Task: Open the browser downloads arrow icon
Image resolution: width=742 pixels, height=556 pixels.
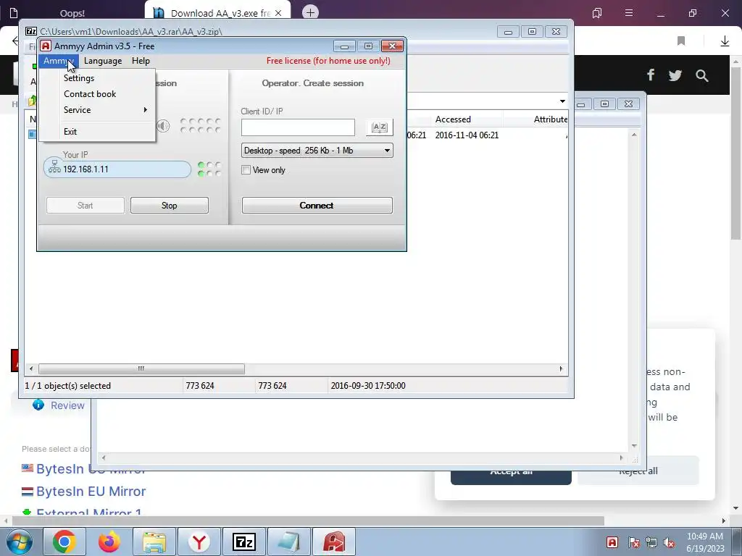Action: pyautogui.click(x=725, y=41)
